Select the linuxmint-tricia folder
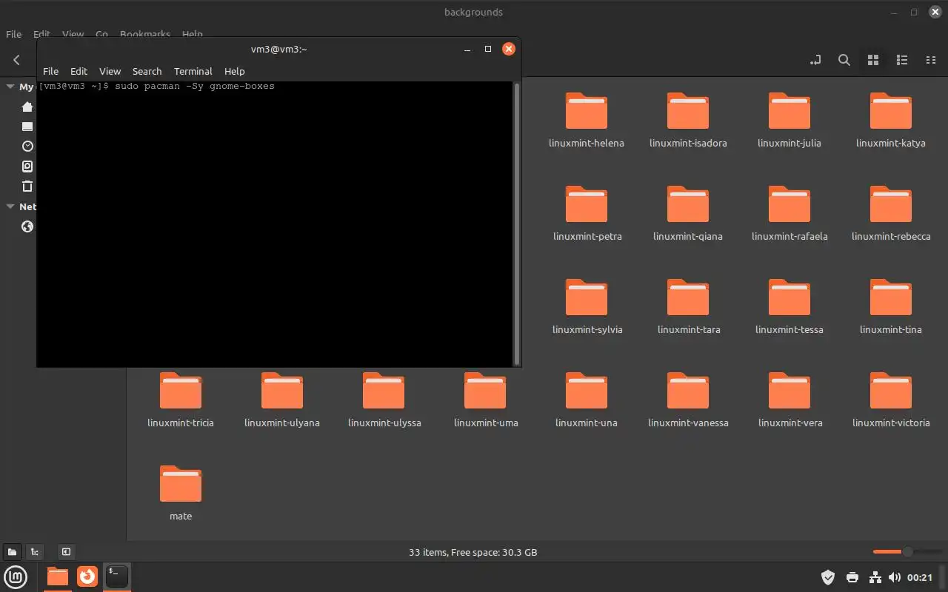The height and width of the screenshot is (592, 948). (181, 400)
